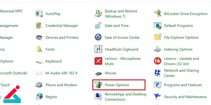211x105 pixels.
Task: Open the Credential Manager safe icon
Action: [x=39, y=25]
